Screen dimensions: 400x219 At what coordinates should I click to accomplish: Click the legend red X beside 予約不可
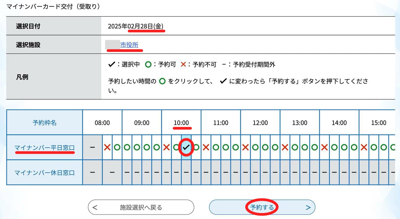tap(183, 64)
